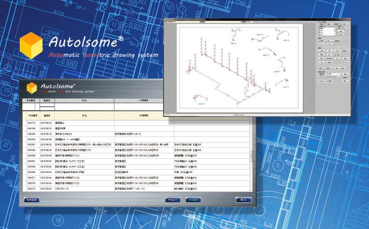This screenshot has height=229, width=369.
Task: Select the 東京ガス本社ビル row
Action: click(x=136, y=134)
